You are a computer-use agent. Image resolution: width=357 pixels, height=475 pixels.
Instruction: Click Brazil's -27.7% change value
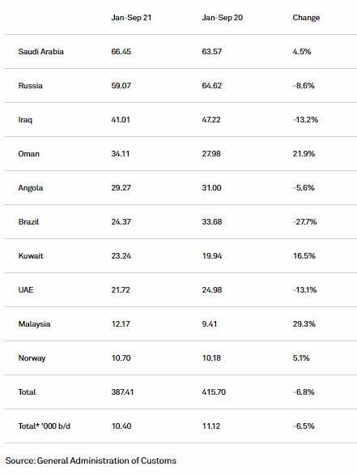[304, 222]
